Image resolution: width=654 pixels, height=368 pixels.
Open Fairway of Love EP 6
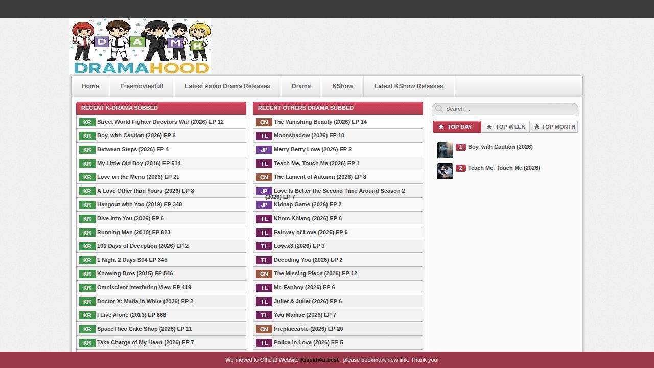pos(311,232)
